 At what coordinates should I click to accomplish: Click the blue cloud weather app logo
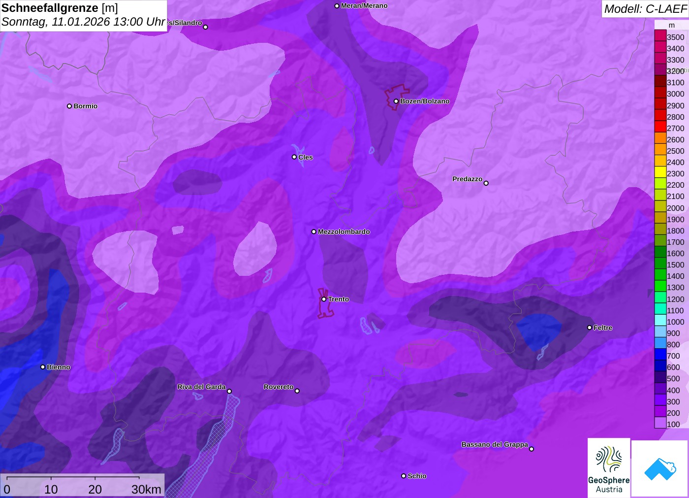[660, 468]
